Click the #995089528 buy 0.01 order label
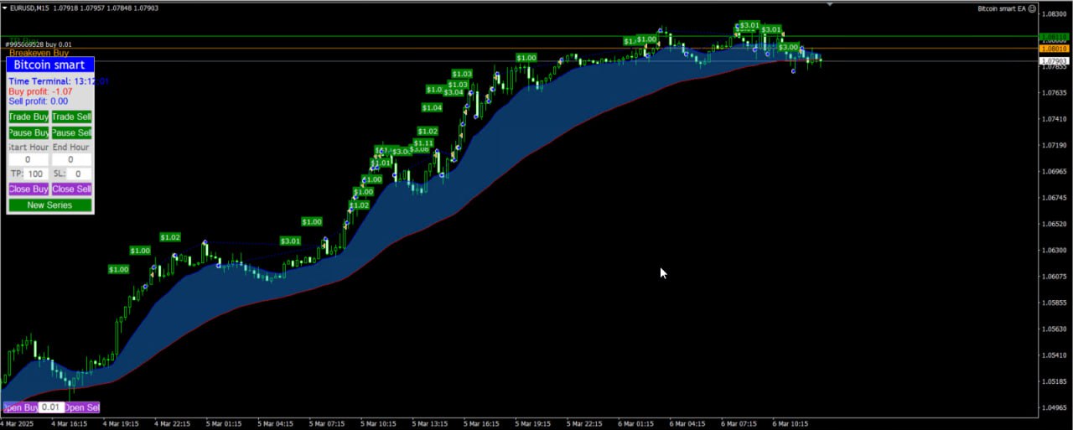The image size is (1073, 430). pos(39,44)
